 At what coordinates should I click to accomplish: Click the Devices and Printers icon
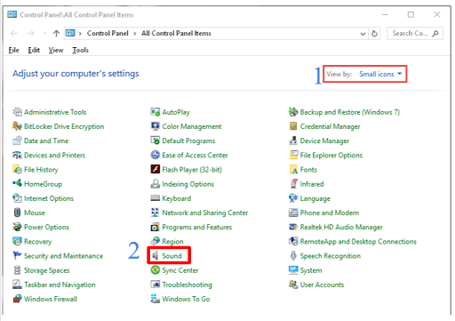[17, 155]
